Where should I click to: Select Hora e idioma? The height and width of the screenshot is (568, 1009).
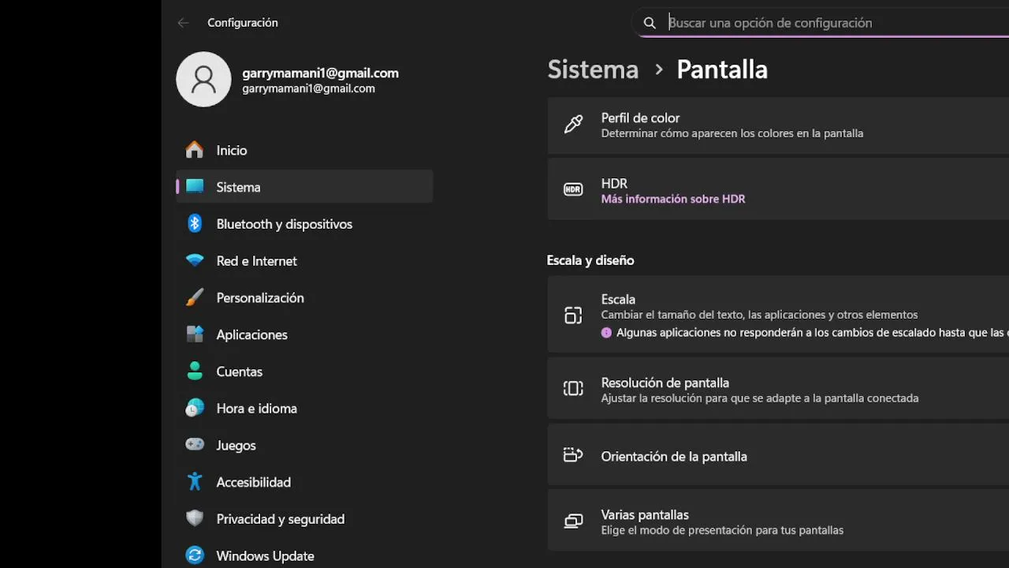coord(256,409)
